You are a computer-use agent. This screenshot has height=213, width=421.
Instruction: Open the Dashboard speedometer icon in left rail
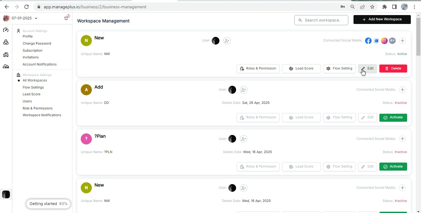(6, 30)
